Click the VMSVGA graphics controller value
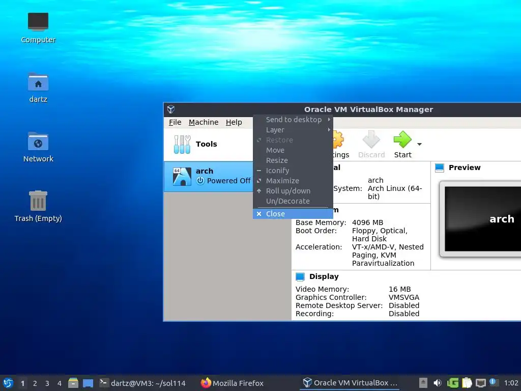This screenshot has width=521, height=391. (404, 297)
